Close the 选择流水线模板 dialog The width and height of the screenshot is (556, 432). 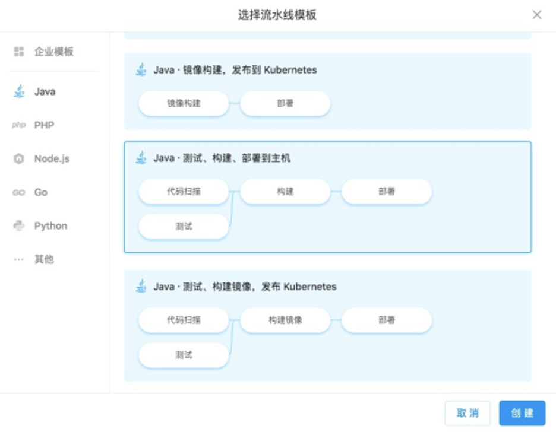(x=537, y=14)
